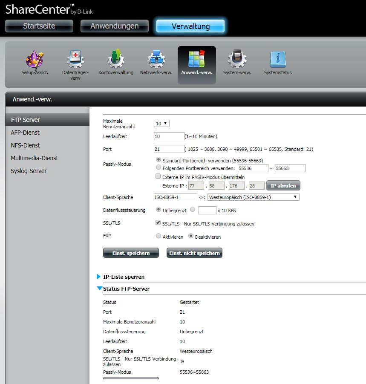Expand the IP-Liste sperren section
Screen dimensions: 366x384
point(124,277)
